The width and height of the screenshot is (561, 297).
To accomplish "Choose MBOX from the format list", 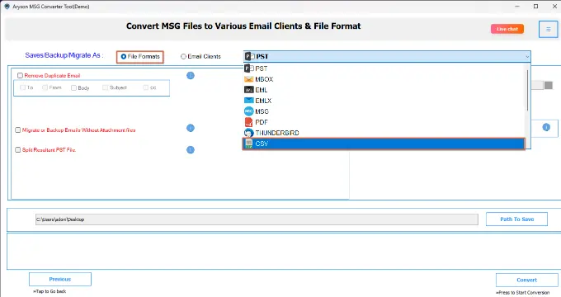I will pyautogui.click(x=384, y=79).
